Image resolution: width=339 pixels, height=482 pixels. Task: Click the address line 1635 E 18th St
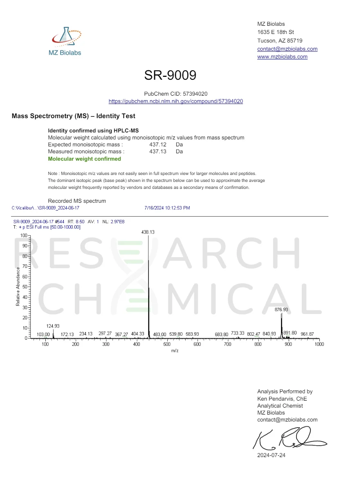pos(275,32)
